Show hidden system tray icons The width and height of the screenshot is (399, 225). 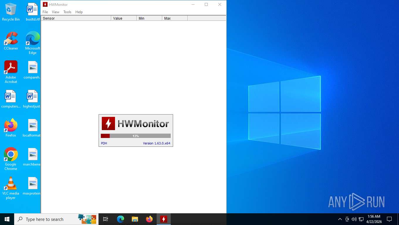pyautogui.click(x=340, y=219)
